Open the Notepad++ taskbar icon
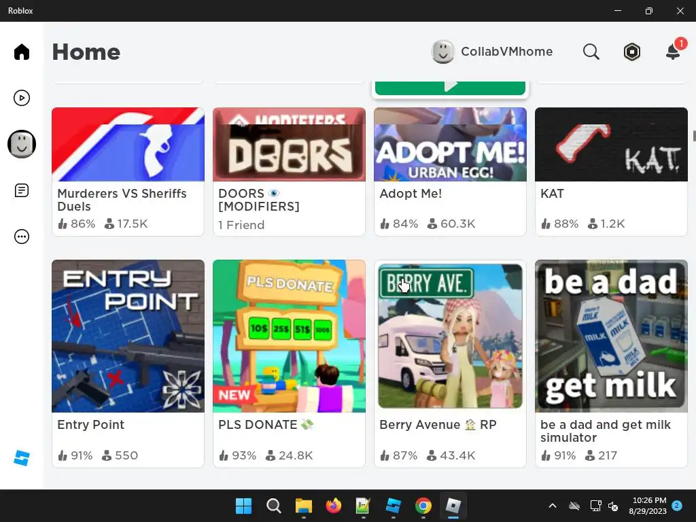Screen dimensions: 696x522 coord(363,506)
